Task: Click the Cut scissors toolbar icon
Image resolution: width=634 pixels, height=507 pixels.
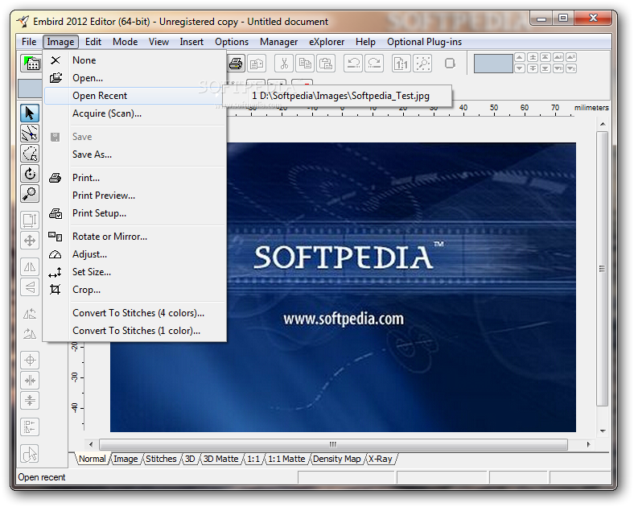Action: pos(284,64)
